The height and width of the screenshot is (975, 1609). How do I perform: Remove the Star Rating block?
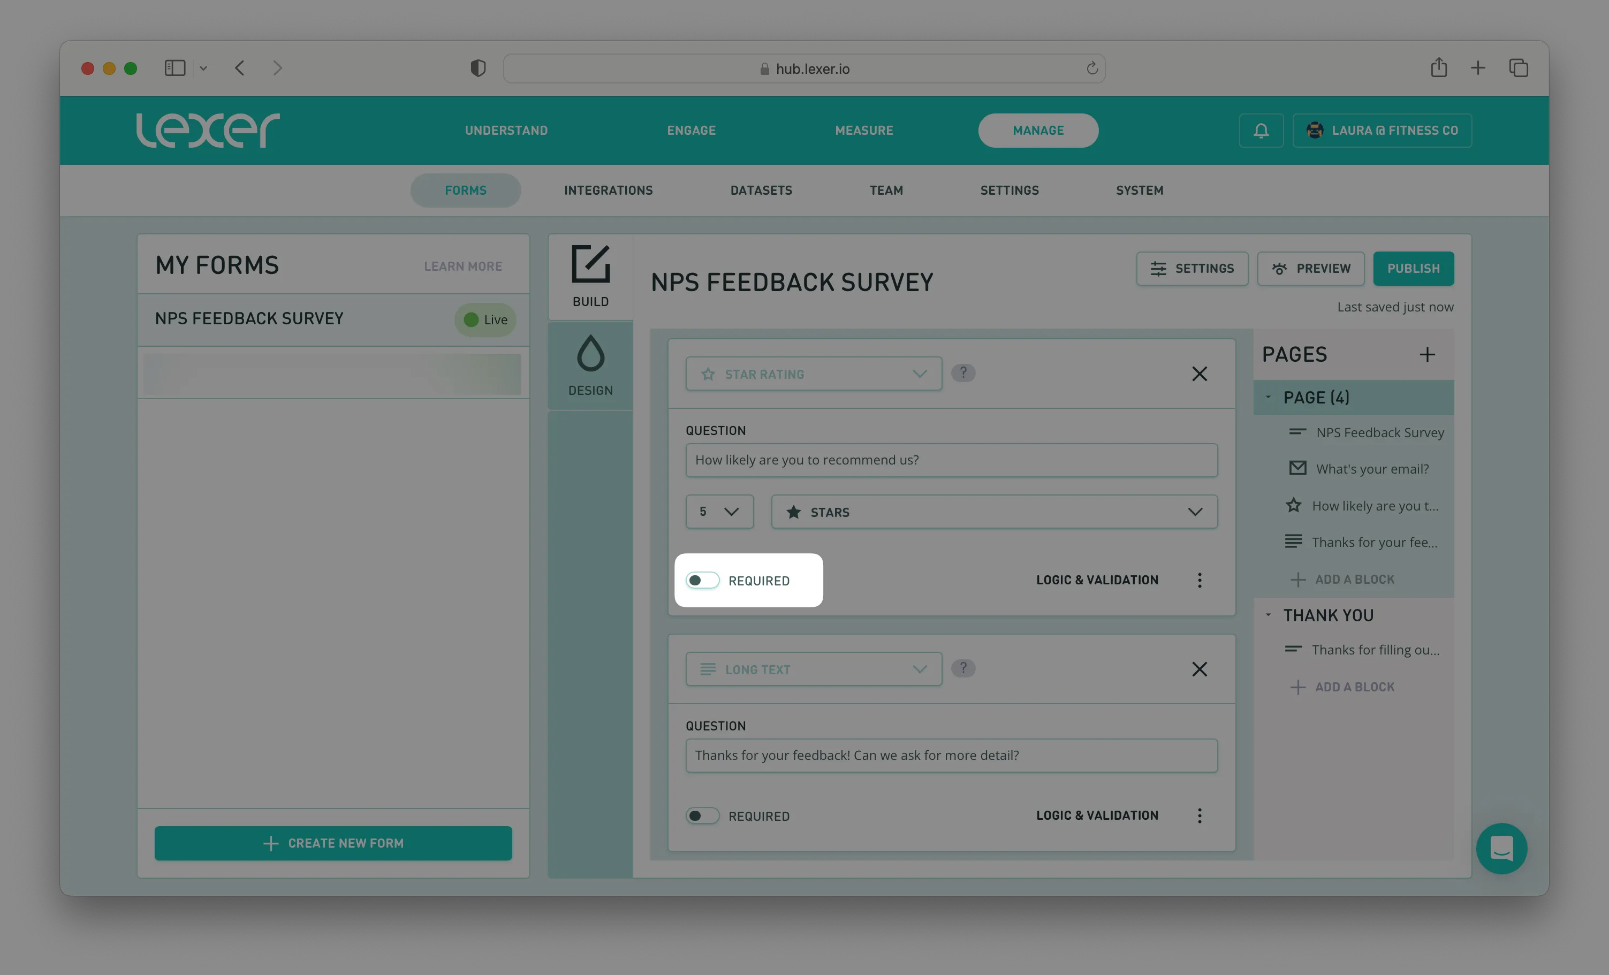pyautogui.click(x=1199, y=374)
